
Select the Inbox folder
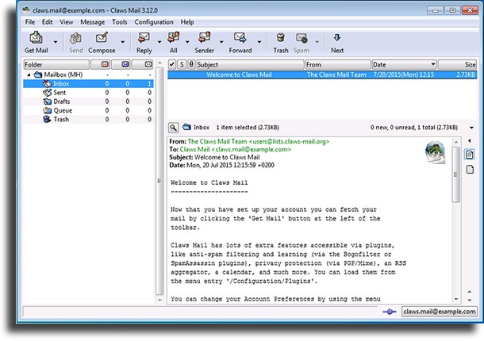(88, 83)
